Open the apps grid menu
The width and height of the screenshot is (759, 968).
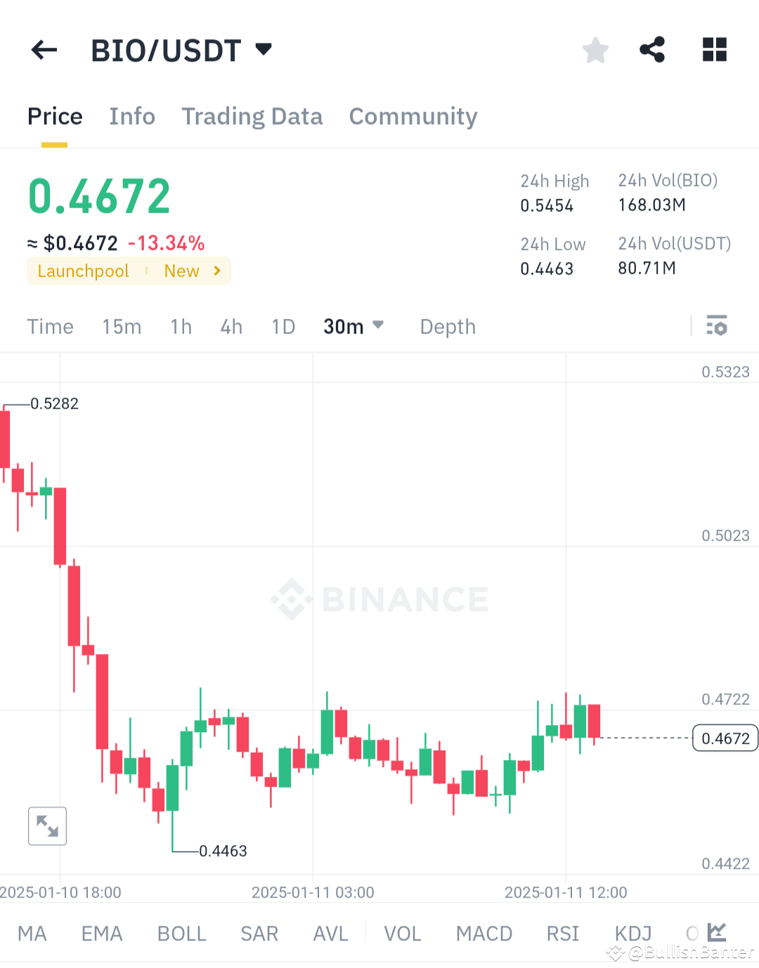tap(714, 50)
